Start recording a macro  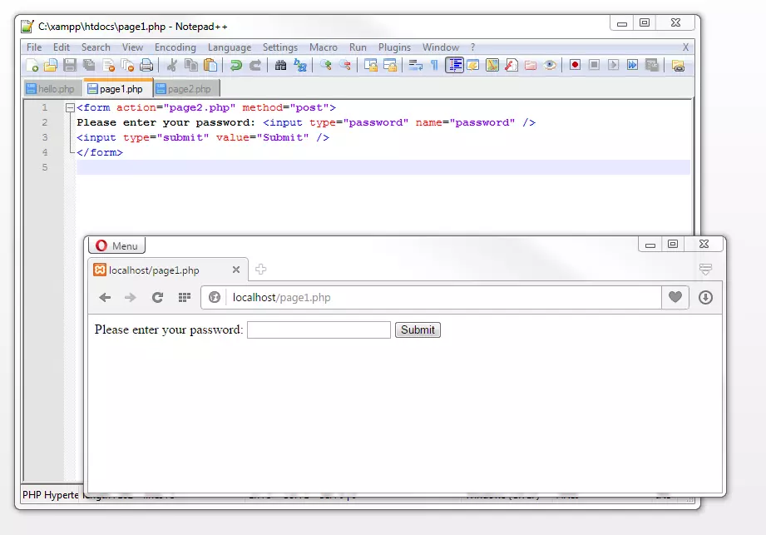pos(573,64)
